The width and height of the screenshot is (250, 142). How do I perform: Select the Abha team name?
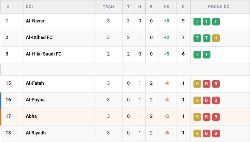pyautogui.click(x=31, y=116)
